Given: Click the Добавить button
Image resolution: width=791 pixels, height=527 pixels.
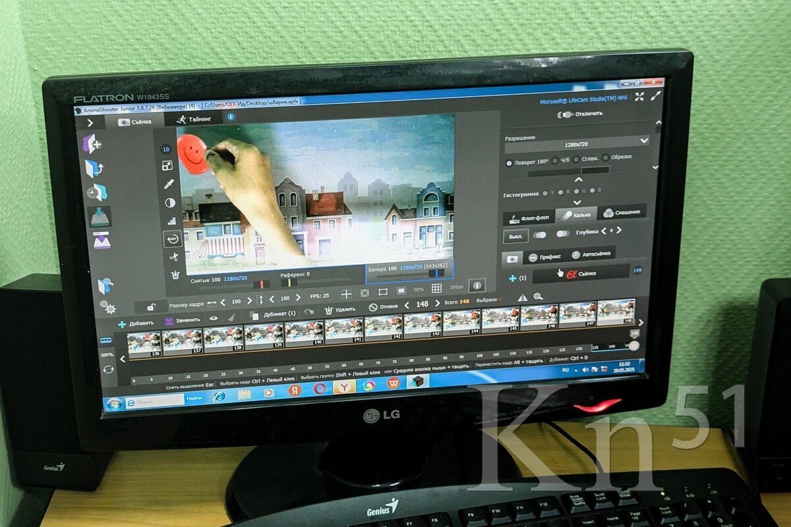Looking at the screenshot, I should coord(136,323).
